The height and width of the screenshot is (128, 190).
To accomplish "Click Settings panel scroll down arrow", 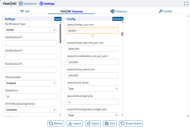I will (60, 115).
